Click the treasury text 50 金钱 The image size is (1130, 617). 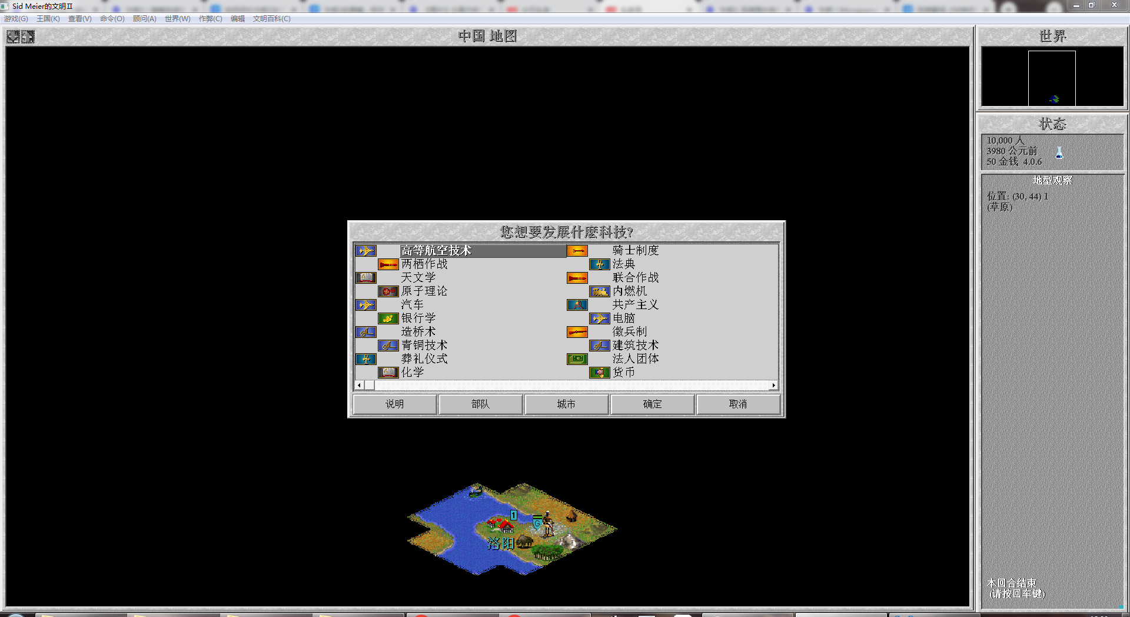point(1002,162)
